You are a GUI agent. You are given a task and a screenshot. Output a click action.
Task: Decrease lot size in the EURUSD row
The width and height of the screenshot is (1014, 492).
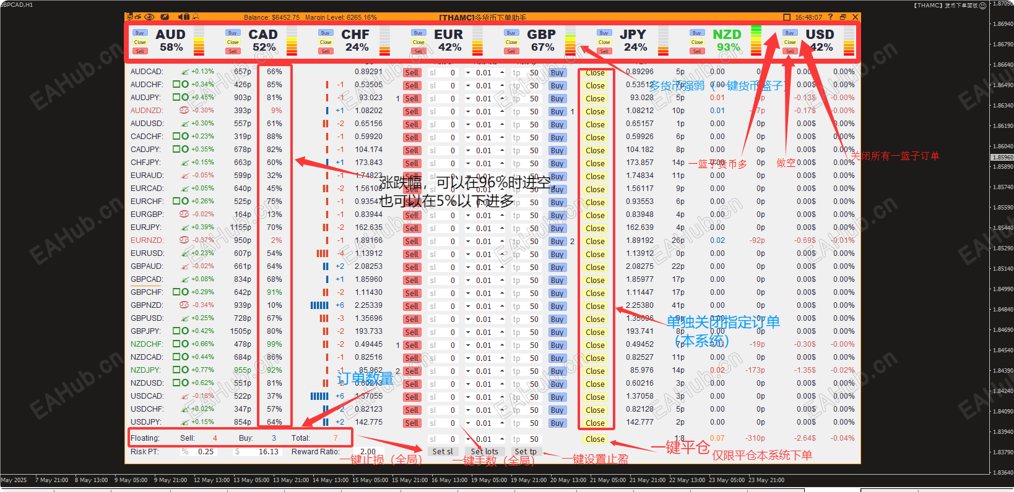[468, 255]
